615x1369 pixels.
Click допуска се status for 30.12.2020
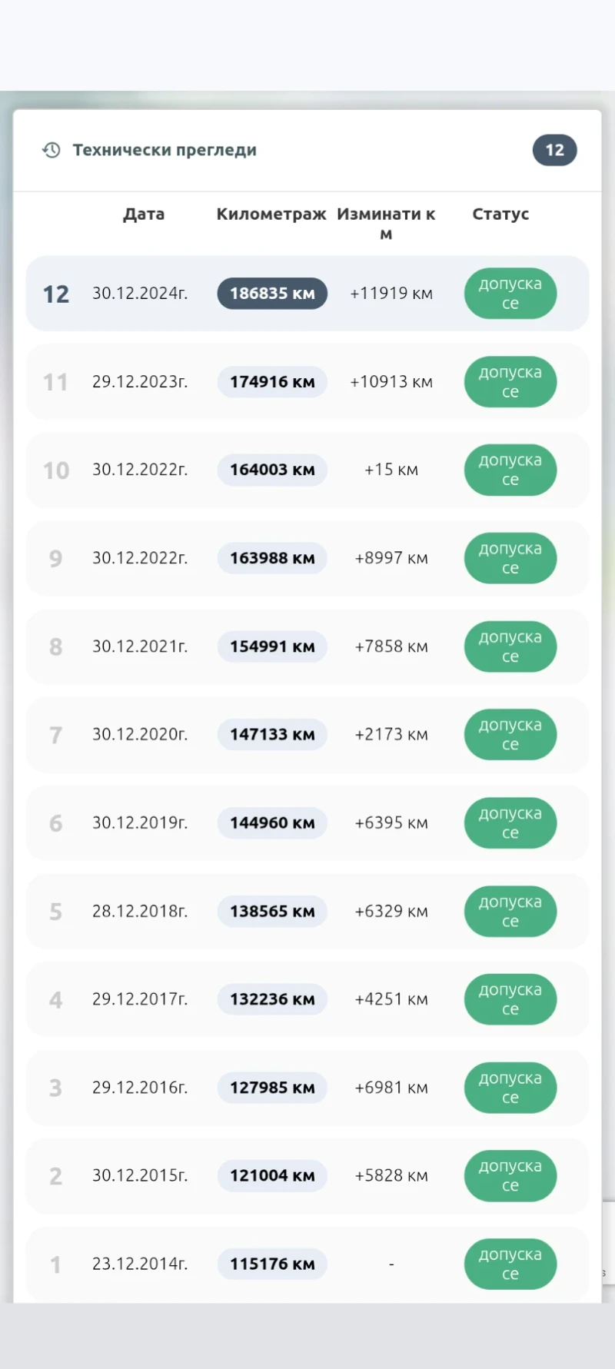coord(510,735)
